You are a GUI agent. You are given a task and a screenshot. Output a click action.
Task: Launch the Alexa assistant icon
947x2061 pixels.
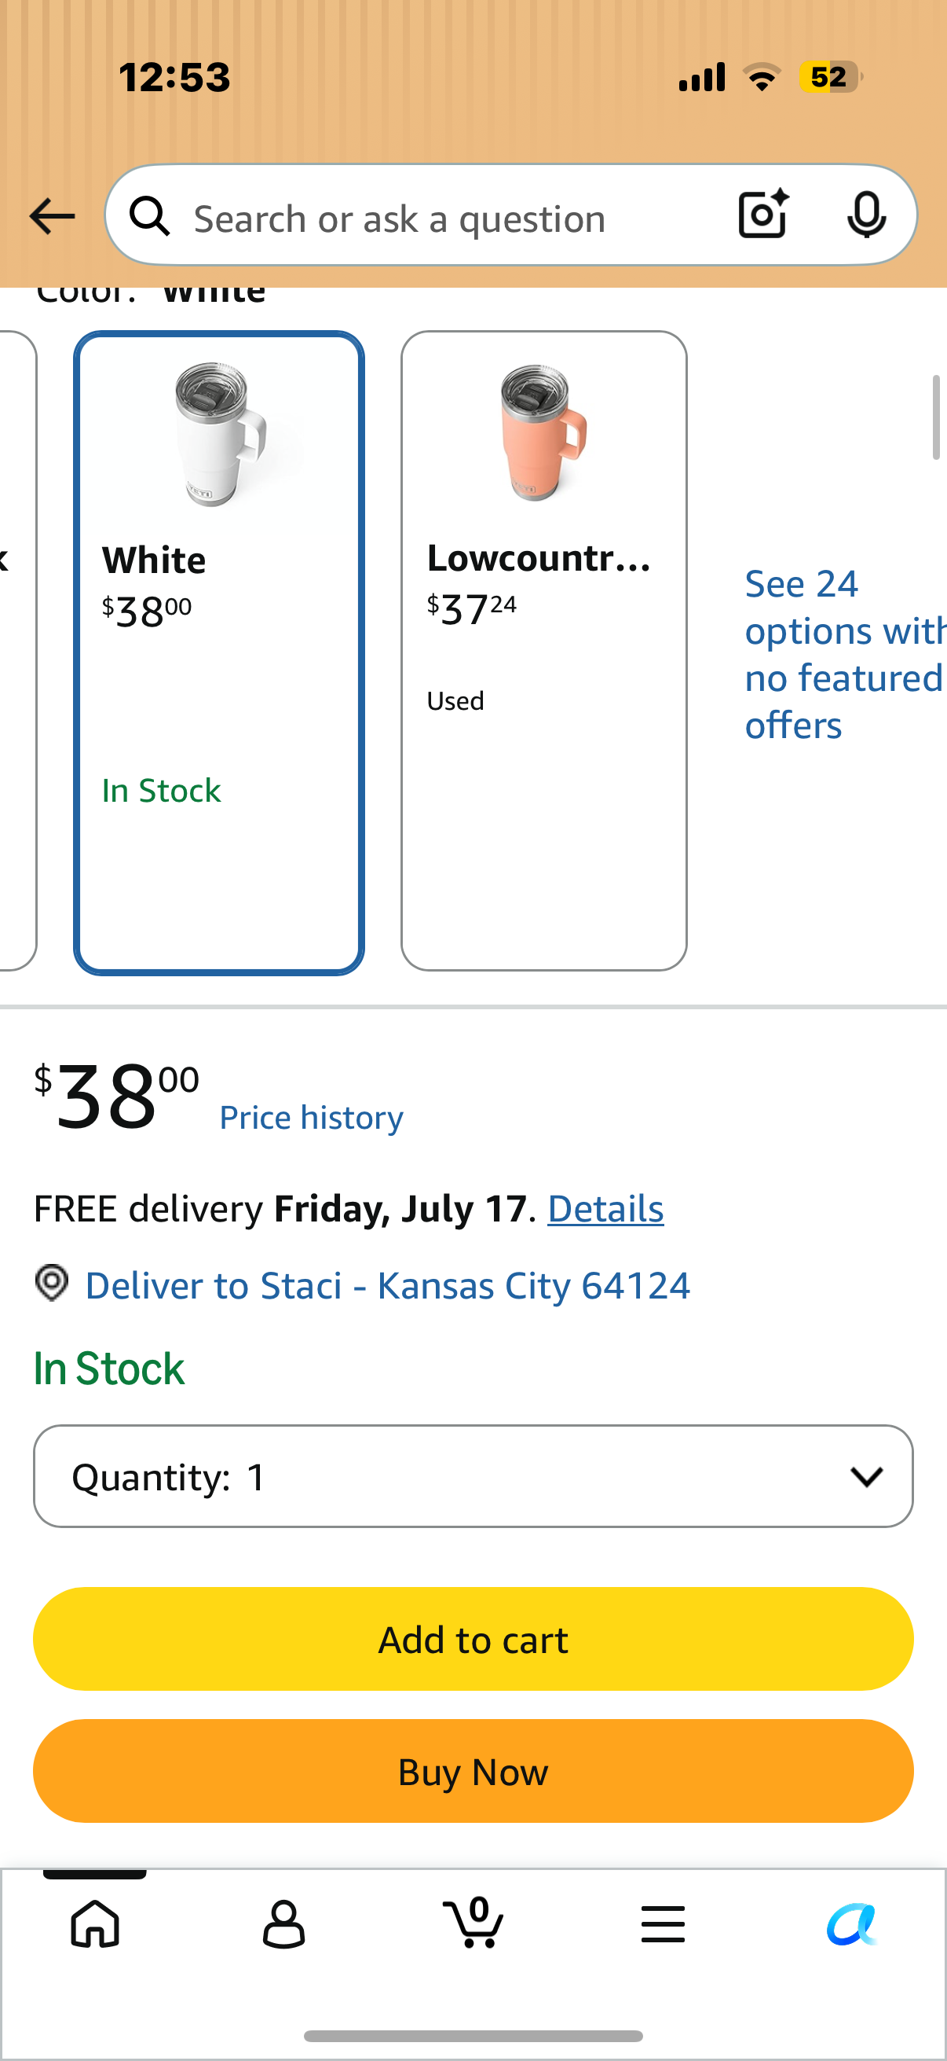coord(852,1923)
